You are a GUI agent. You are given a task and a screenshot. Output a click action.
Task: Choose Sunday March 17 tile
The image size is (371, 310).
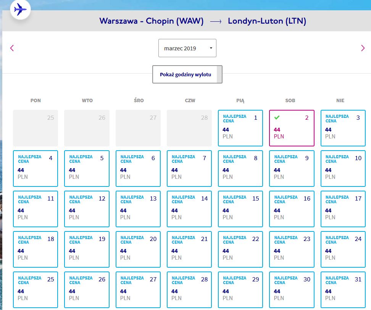click(x=343, y=209)
